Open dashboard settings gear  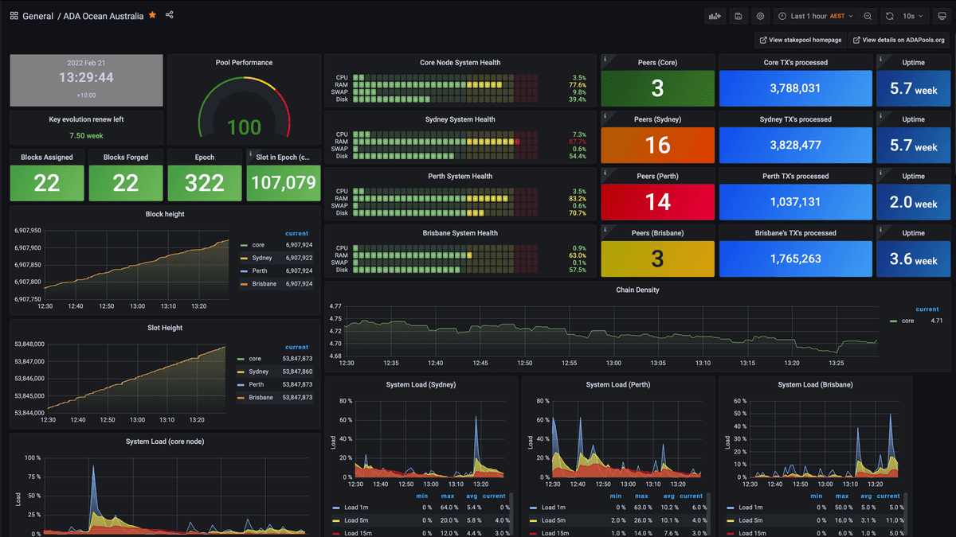(x=761, y=16)
